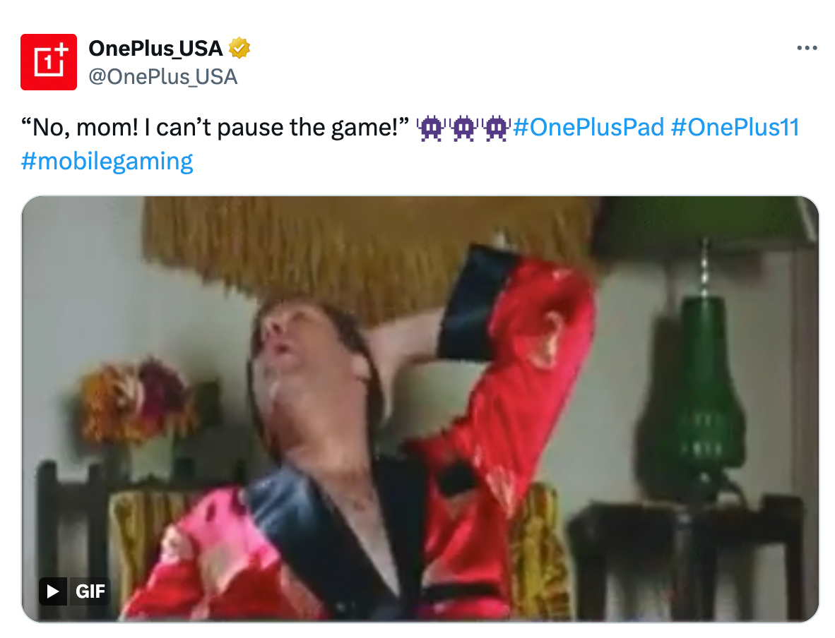Click the red OnePlus logo avatar
This screenshot has height=638, width=835.
click(x=49, y=61)
